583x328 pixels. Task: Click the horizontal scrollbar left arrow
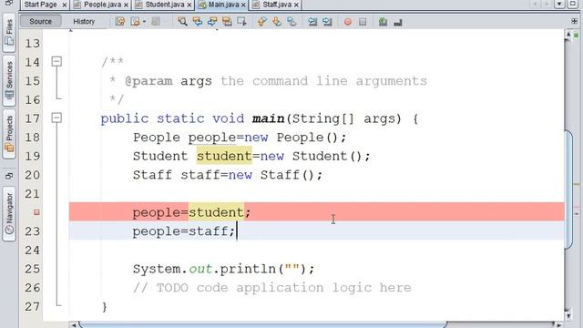(74, 325)
